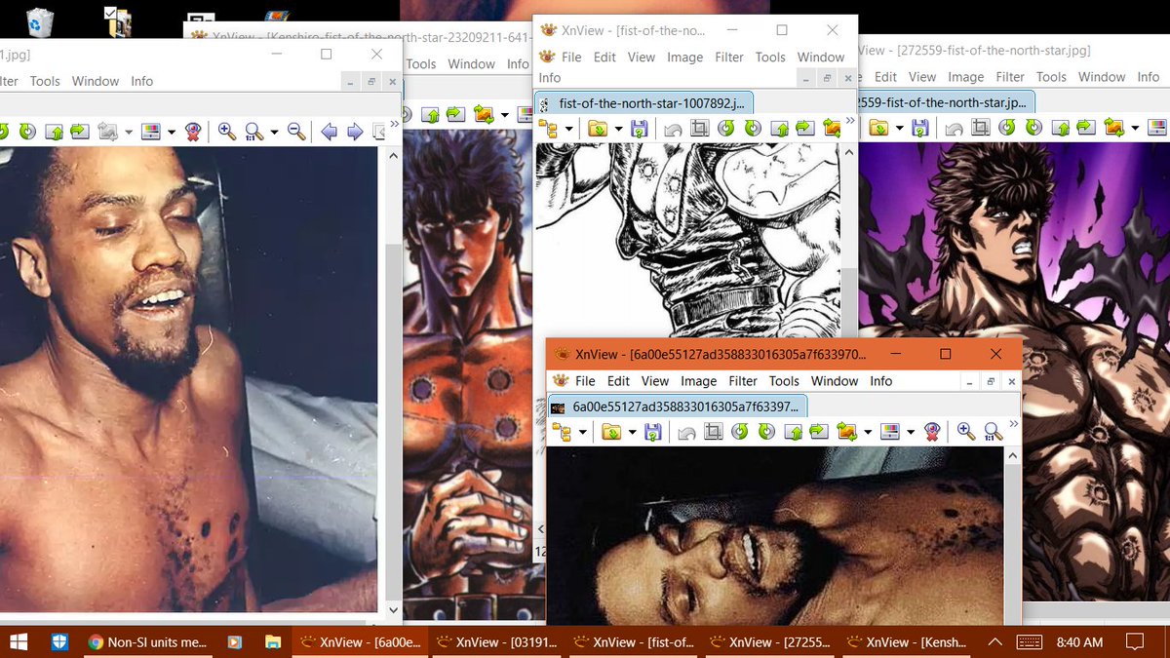
Task: Expand the Adjust colors dropdown arrow in the 6a00e55 window
Action: tap(911, 432)
